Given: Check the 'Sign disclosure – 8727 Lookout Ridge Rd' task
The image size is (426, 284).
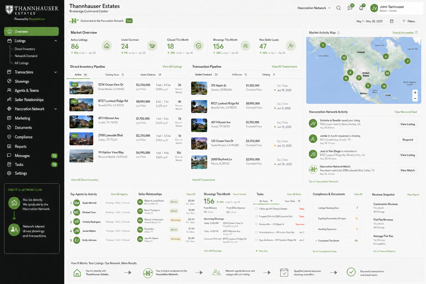Looking at the screenshot, I should tap(256, 240).
